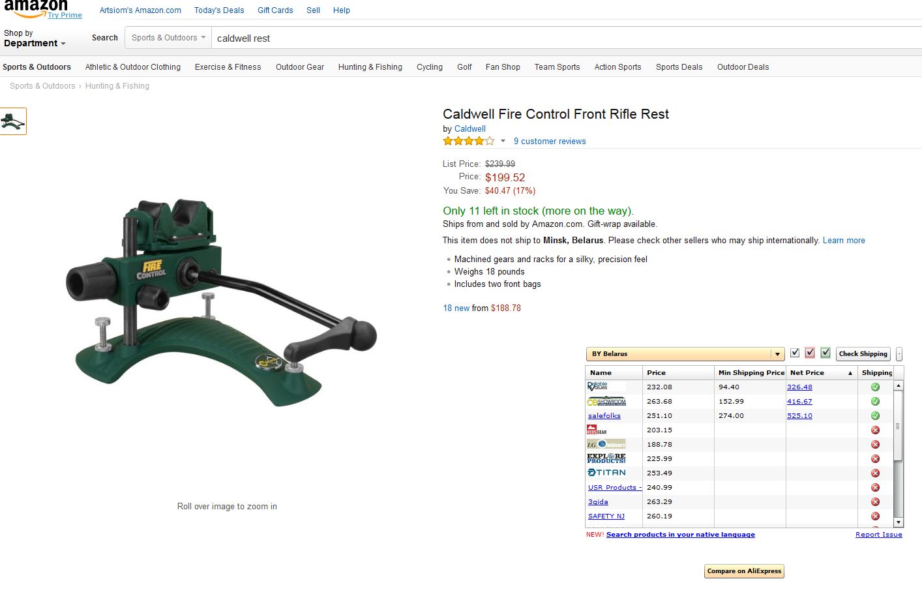Go to Today's Deals in top menu
The image size is (922, 596).
tap(219, 10)
